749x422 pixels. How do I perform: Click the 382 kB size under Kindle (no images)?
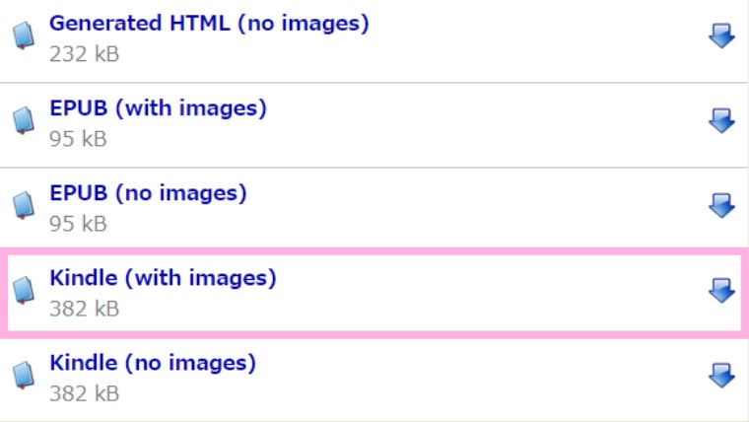pos(84,393)
